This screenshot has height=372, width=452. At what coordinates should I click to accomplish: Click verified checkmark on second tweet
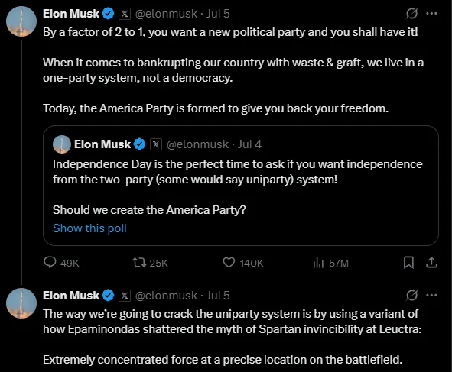tap(109, 296)
